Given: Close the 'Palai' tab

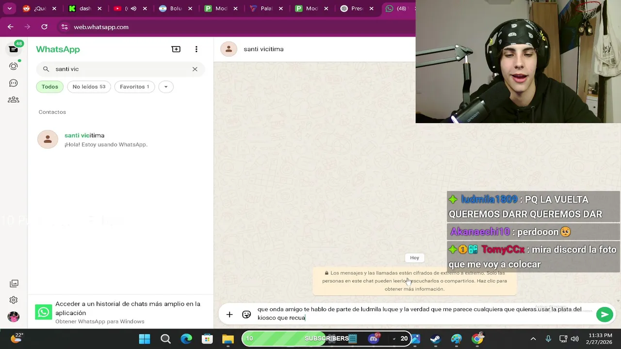Looking at the screenshot, I should (281, 8).
